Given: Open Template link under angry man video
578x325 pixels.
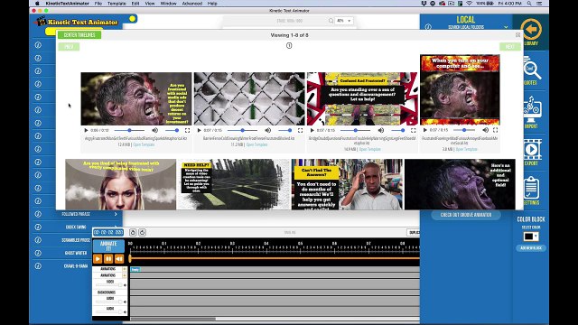Looking at the screenshot, I should 144,144.
